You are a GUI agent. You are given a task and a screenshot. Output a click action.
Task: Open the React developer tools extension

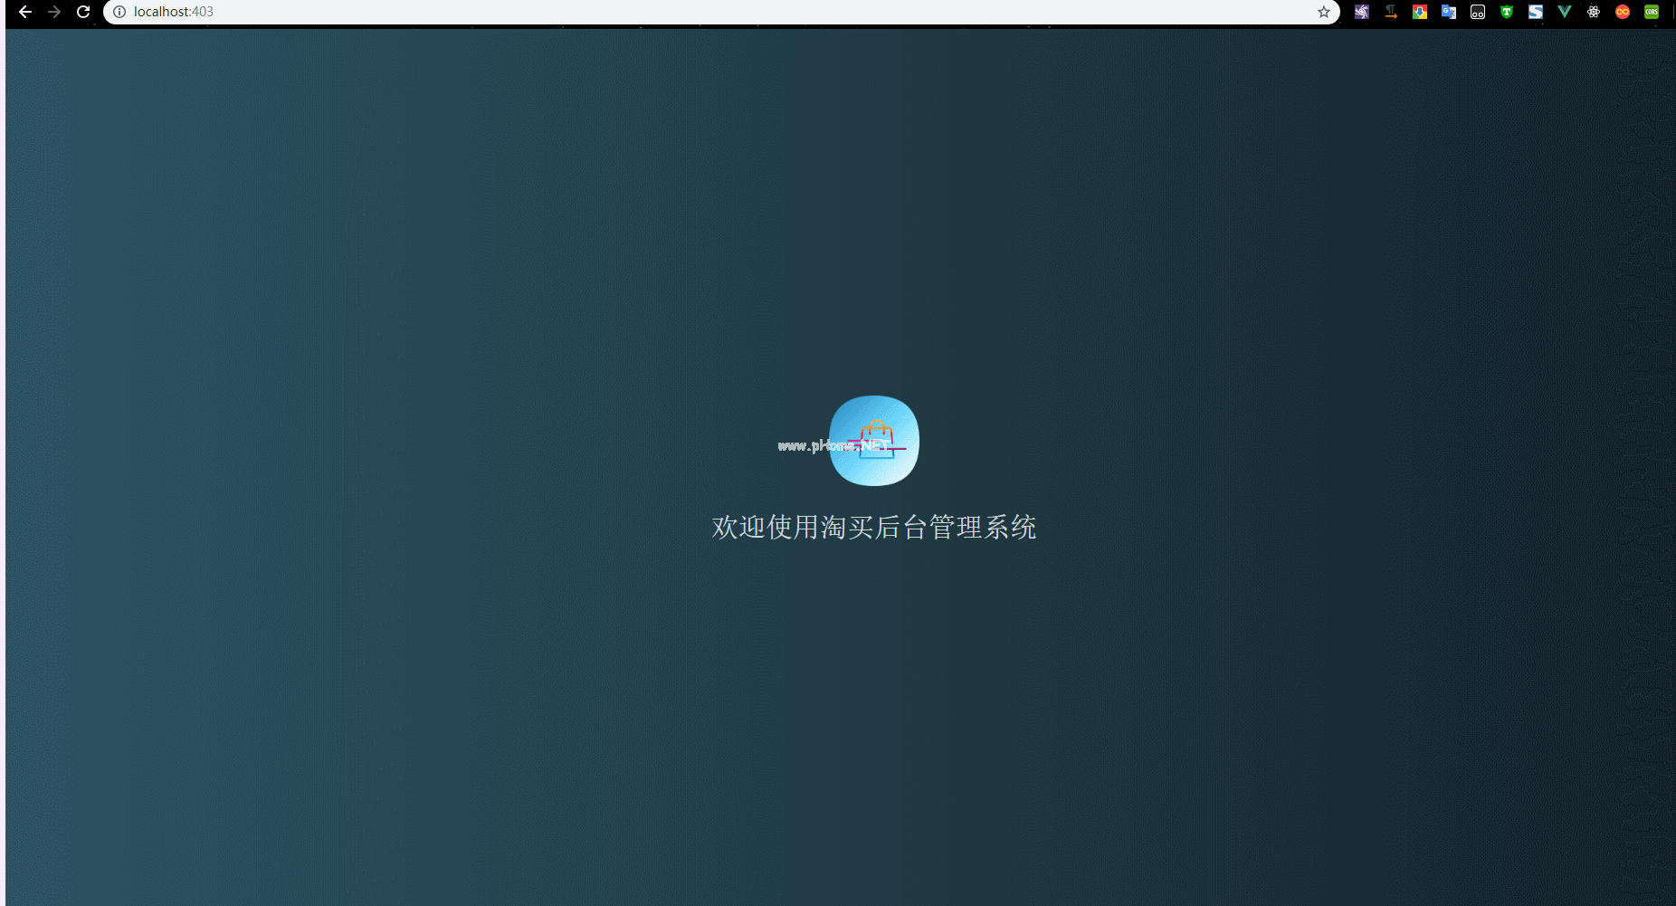(x=1594, y=12)
